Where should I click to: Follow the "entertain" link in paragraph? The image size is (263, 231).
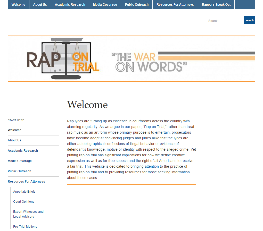[162, 132]
